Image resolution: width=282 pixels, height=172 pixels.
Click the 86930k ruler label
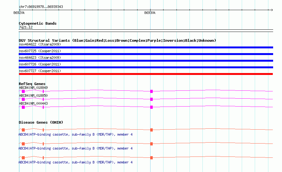pyautogui.click(x=150, y=13)
